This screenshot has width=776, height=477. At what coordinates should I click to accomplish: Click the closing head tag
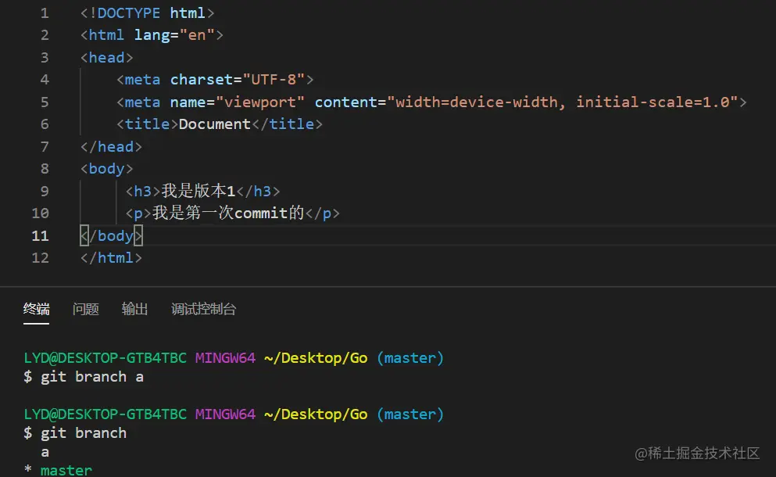point(111,146)
